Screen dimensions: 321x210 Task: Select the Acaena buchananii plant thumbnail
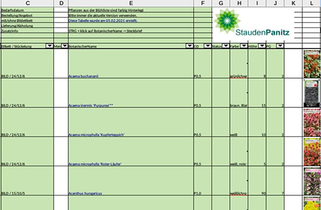point(312,64)
